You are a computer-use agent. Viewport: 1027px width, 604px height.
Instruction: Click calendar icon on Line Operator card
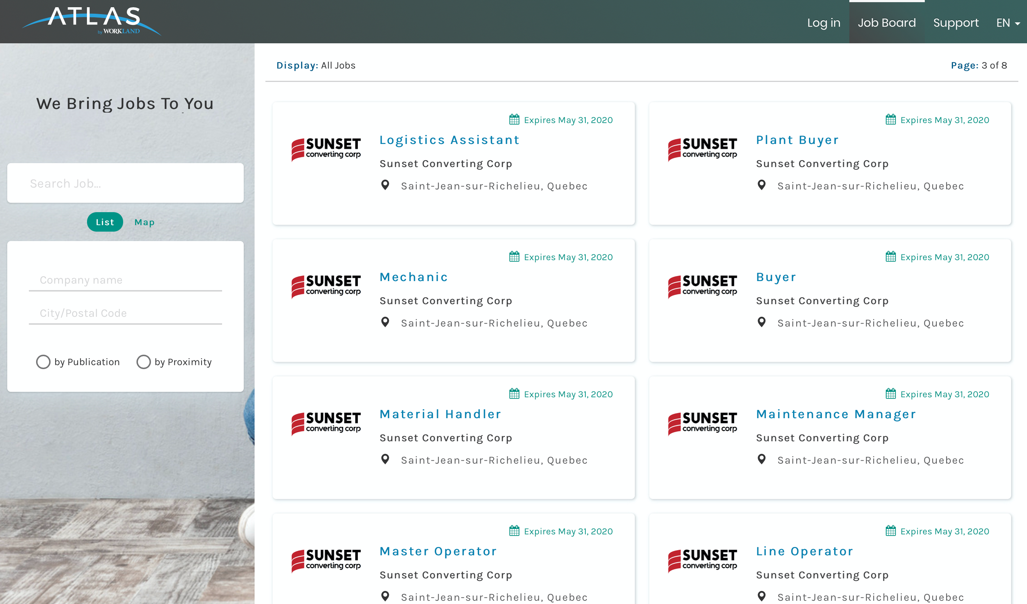890,531
